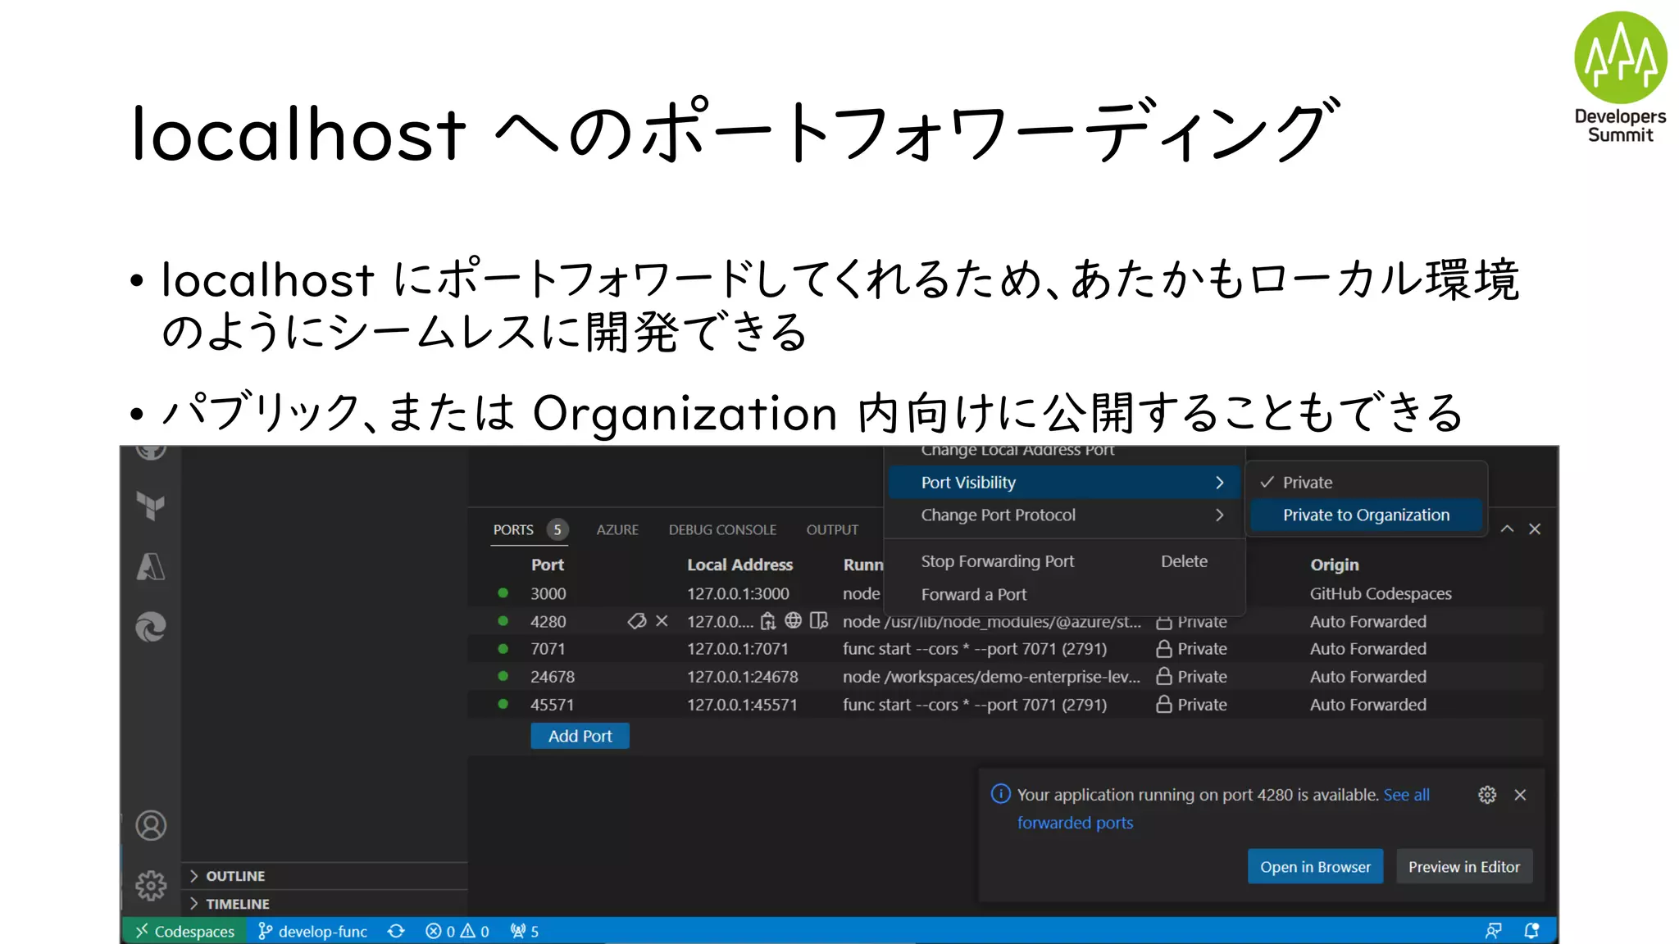
Task: Open the Accounts icon in activity bar
Action: click(x=151, y=825)
